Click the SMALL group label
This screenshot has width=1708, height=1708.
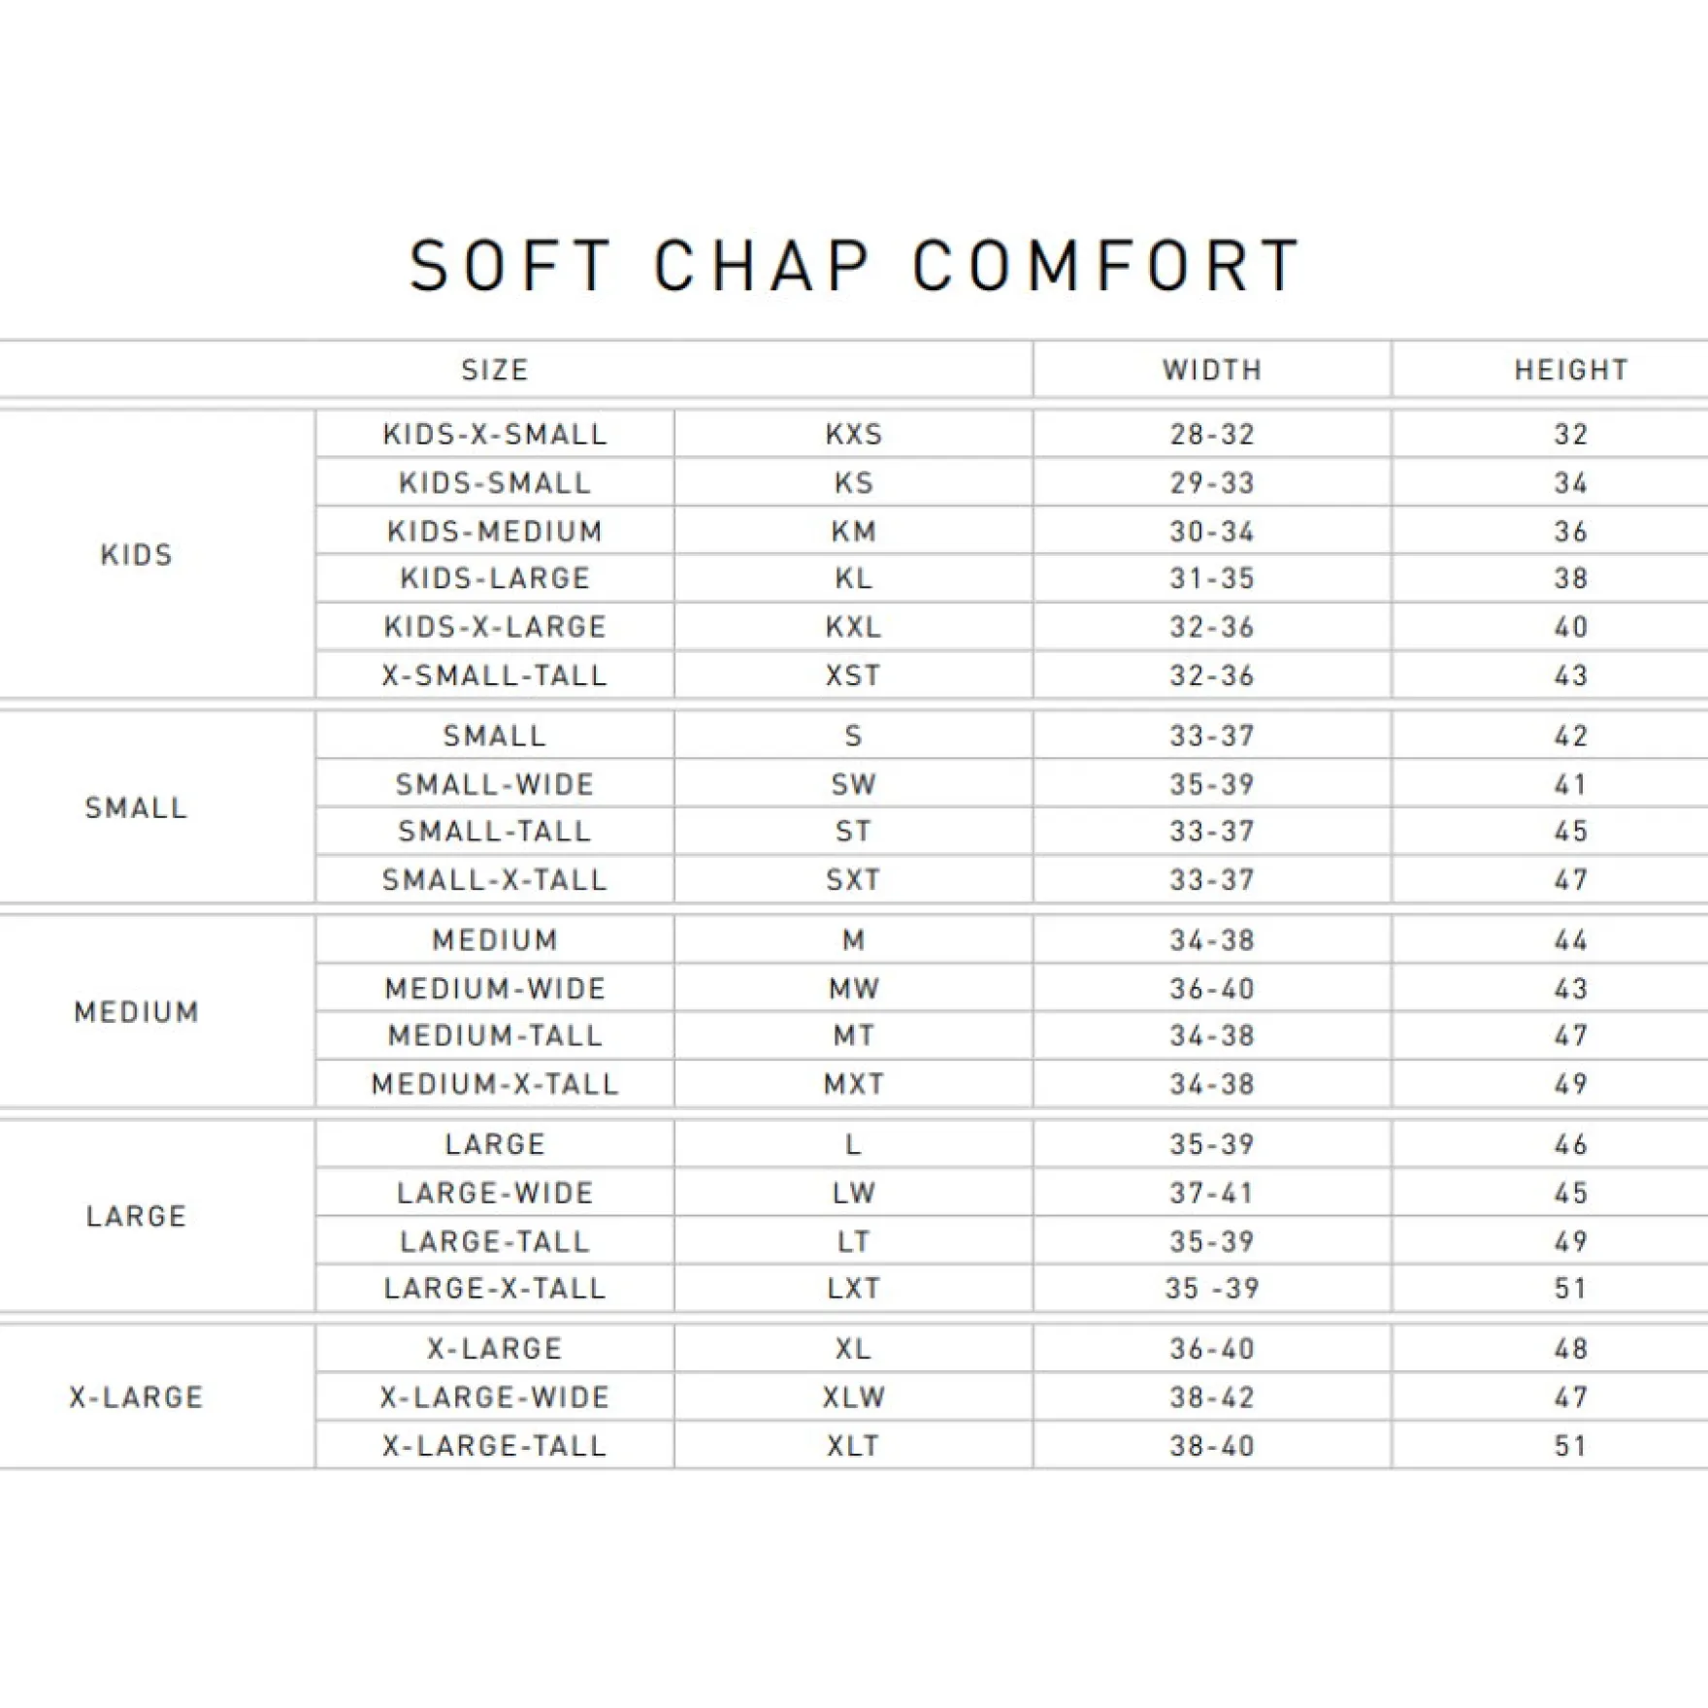(x=137, y=807)
